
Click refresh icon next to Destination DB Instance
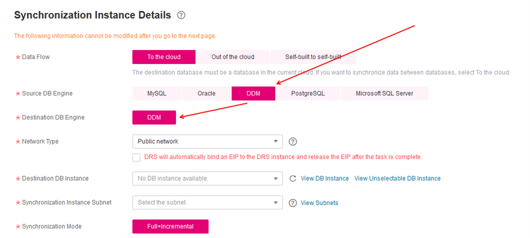pos(292,178)
